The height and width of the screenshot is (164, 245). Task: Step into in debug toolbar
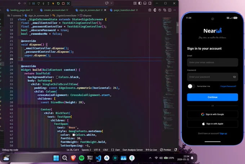tap(44, 4)
